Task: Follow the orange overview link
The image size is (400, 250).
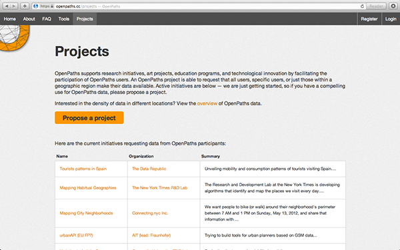Action: coord(207,103)
